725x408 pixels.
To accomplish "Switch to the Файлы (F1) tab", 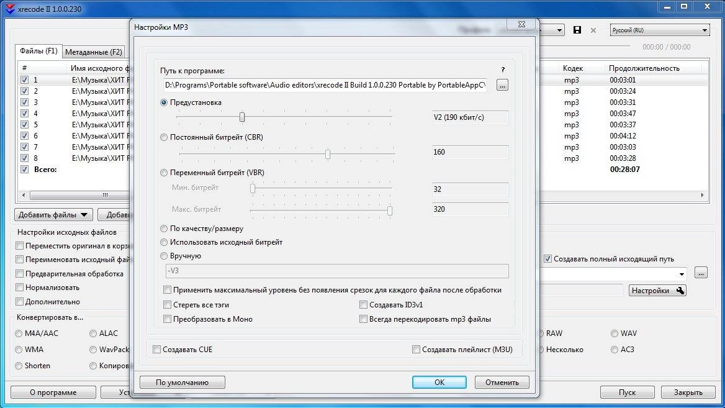I will [38, 51].
